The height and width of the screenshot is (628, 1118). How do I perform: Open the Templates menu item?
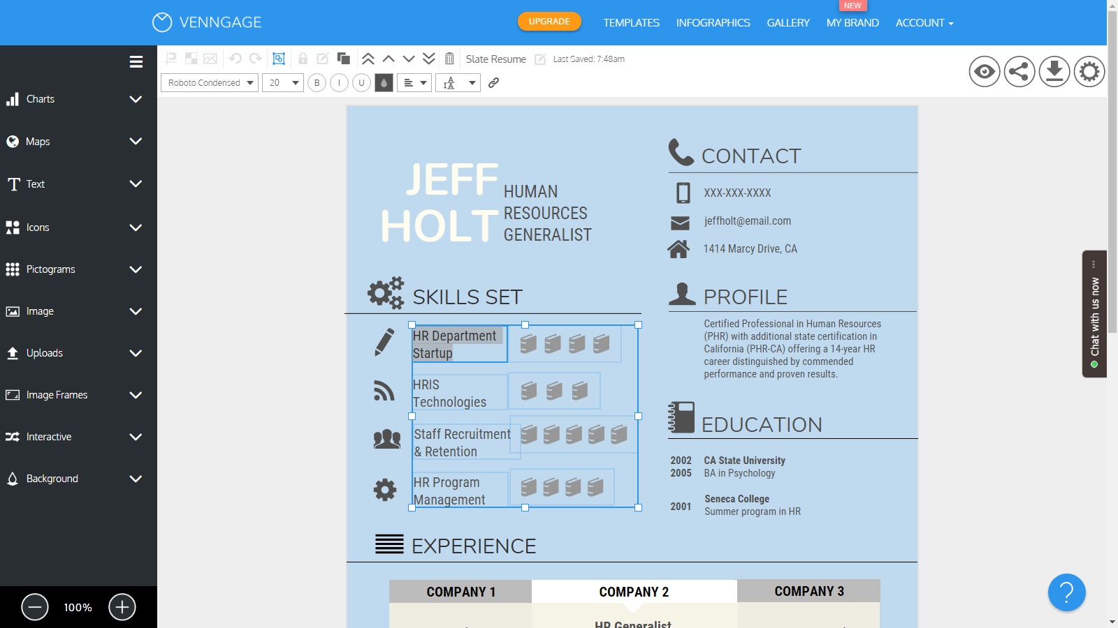(x=631, y=23)
